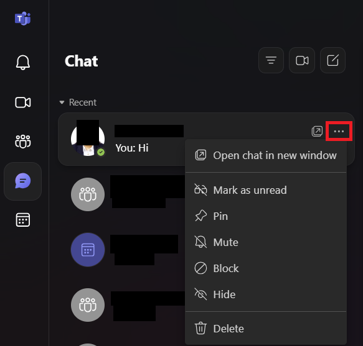
Task: Click the Teams logo at top
Action: click(x=22, y=18)
